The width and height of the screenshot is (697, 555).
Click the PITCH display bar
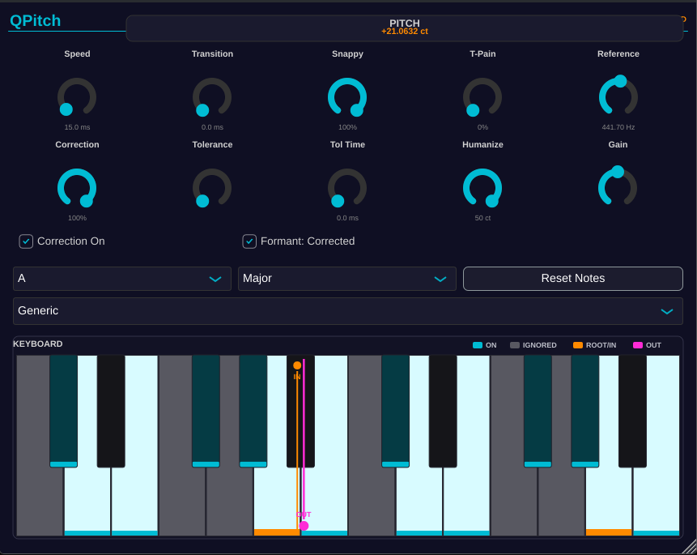click(405, 28)
